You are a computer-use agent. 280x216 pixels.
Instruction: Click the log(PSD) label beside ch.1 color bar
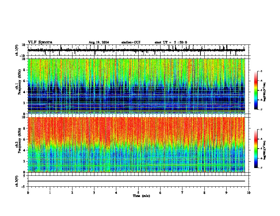point(265,92)
